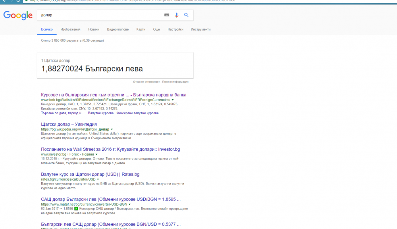This screenshot has height=229, width=397.
Task: Expand the dropdown arrow next to bg.wikipedia.org URL
Action: click(x=112, y=129)
